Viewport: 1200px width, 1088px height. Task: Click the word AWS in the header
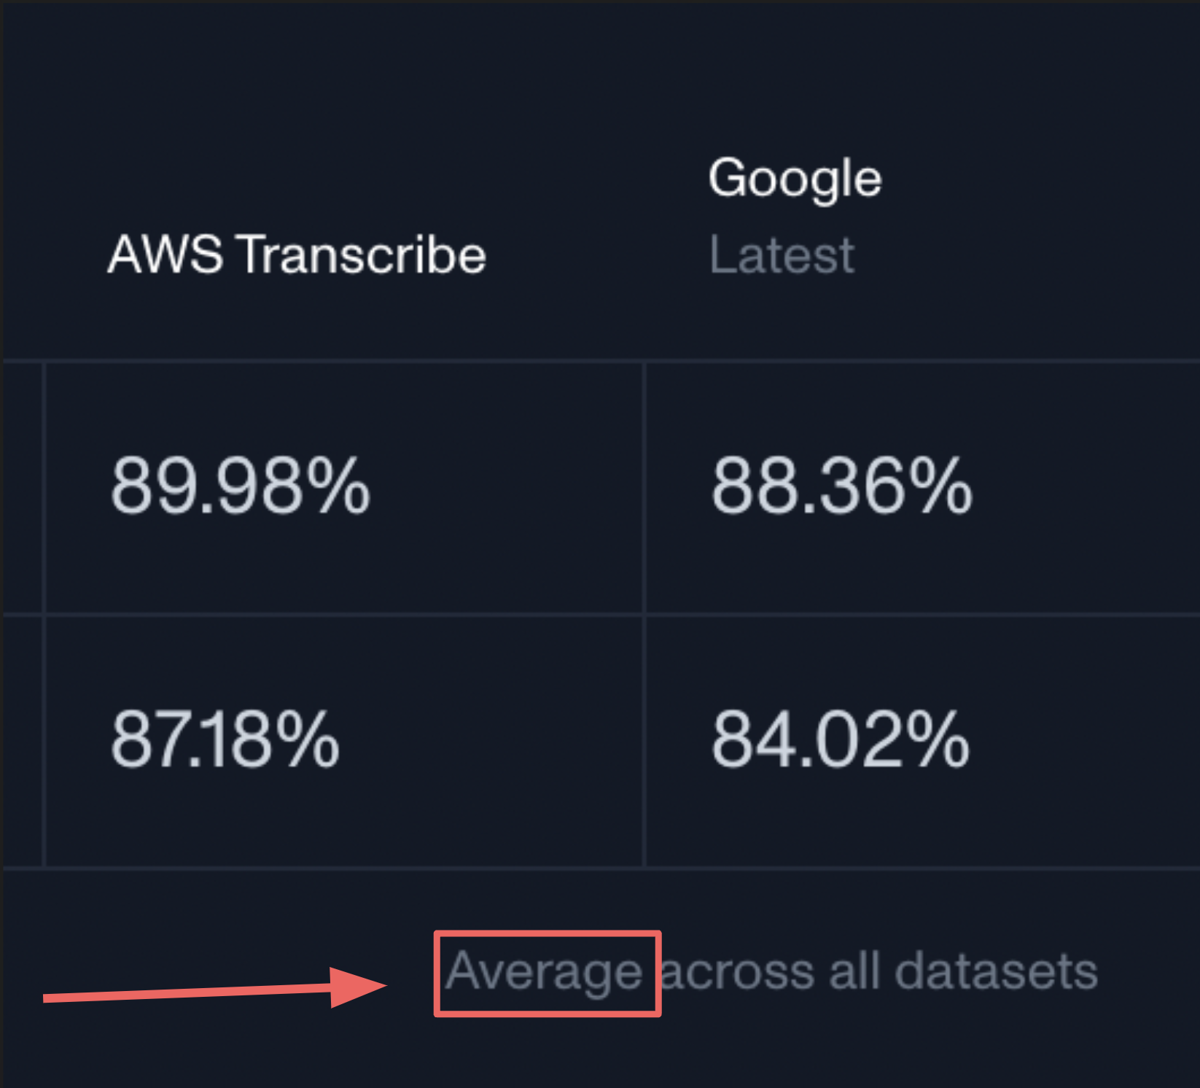pos(165,254)
